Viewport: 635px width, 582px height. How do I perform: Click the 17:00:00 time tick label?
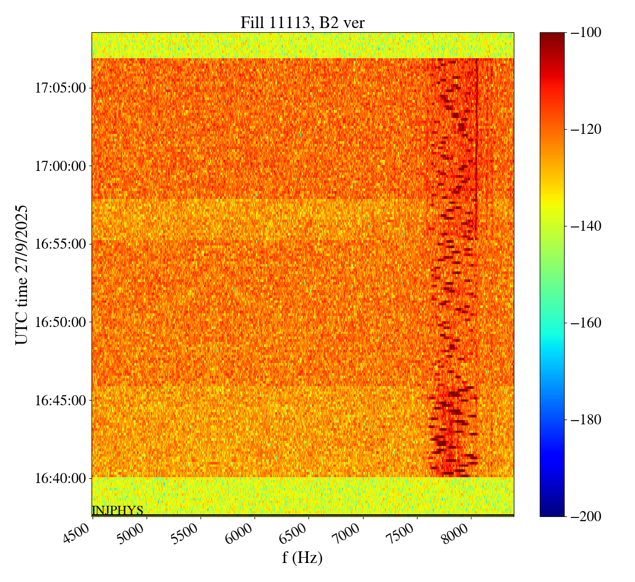tap(60, 166)
